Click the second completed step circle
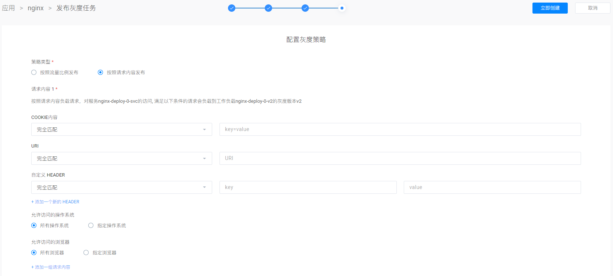The width and height of the screenshot is (613, 276). point(268,8)
